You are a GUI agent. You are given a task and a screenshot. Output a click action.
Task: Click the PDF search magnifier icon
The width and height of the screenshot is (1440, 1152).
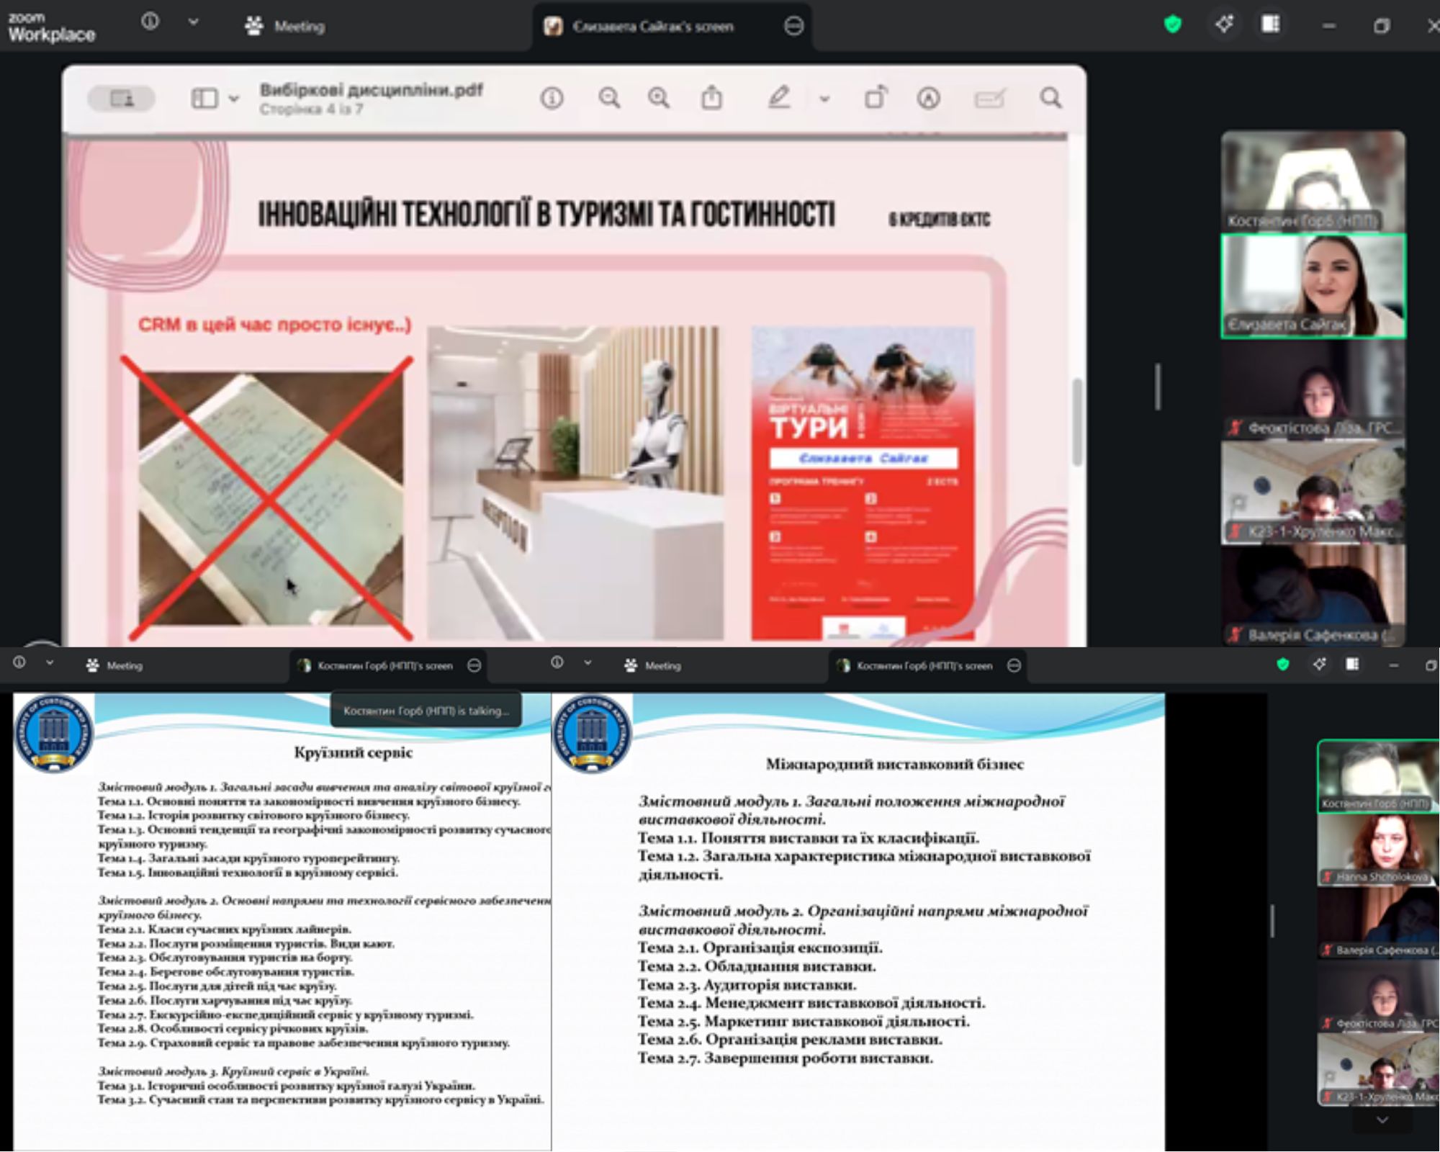(1050, 98)
